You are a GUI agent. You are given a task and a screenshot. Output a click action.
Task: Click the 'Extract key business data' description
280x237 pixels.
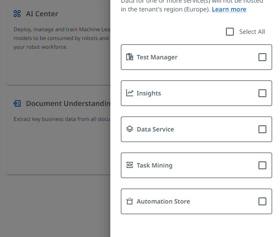[x=62, y=119]
